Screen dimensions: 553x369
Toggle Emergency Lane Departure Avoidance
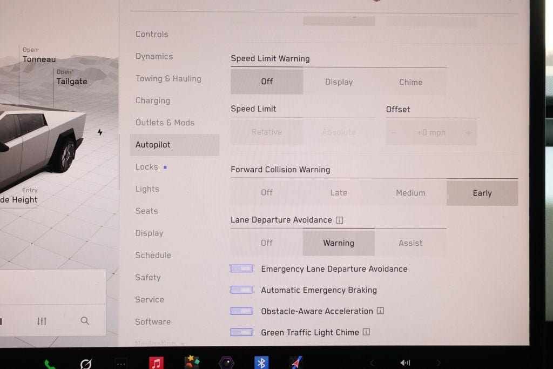(241, 269)
